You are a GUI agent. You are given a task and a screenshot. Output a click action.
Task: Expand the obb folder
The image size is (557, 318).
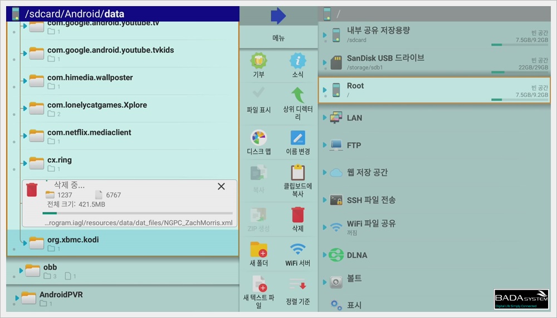coord(21,271)
